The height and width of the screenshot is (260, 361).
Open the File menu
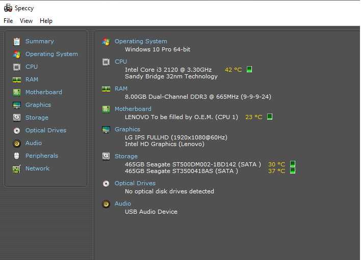point(8,21)
